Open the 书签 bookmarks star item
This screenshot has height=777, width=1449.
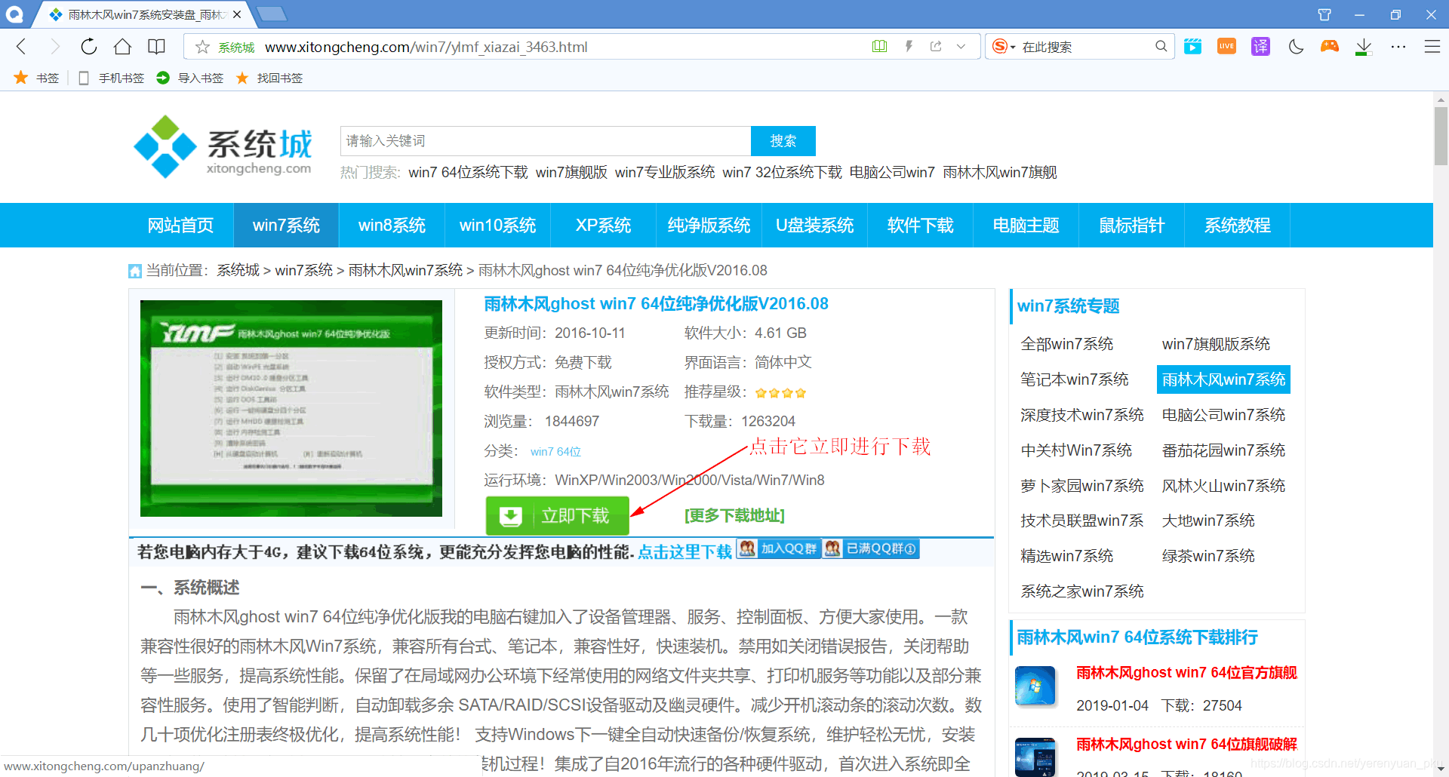tap(36, 78)
